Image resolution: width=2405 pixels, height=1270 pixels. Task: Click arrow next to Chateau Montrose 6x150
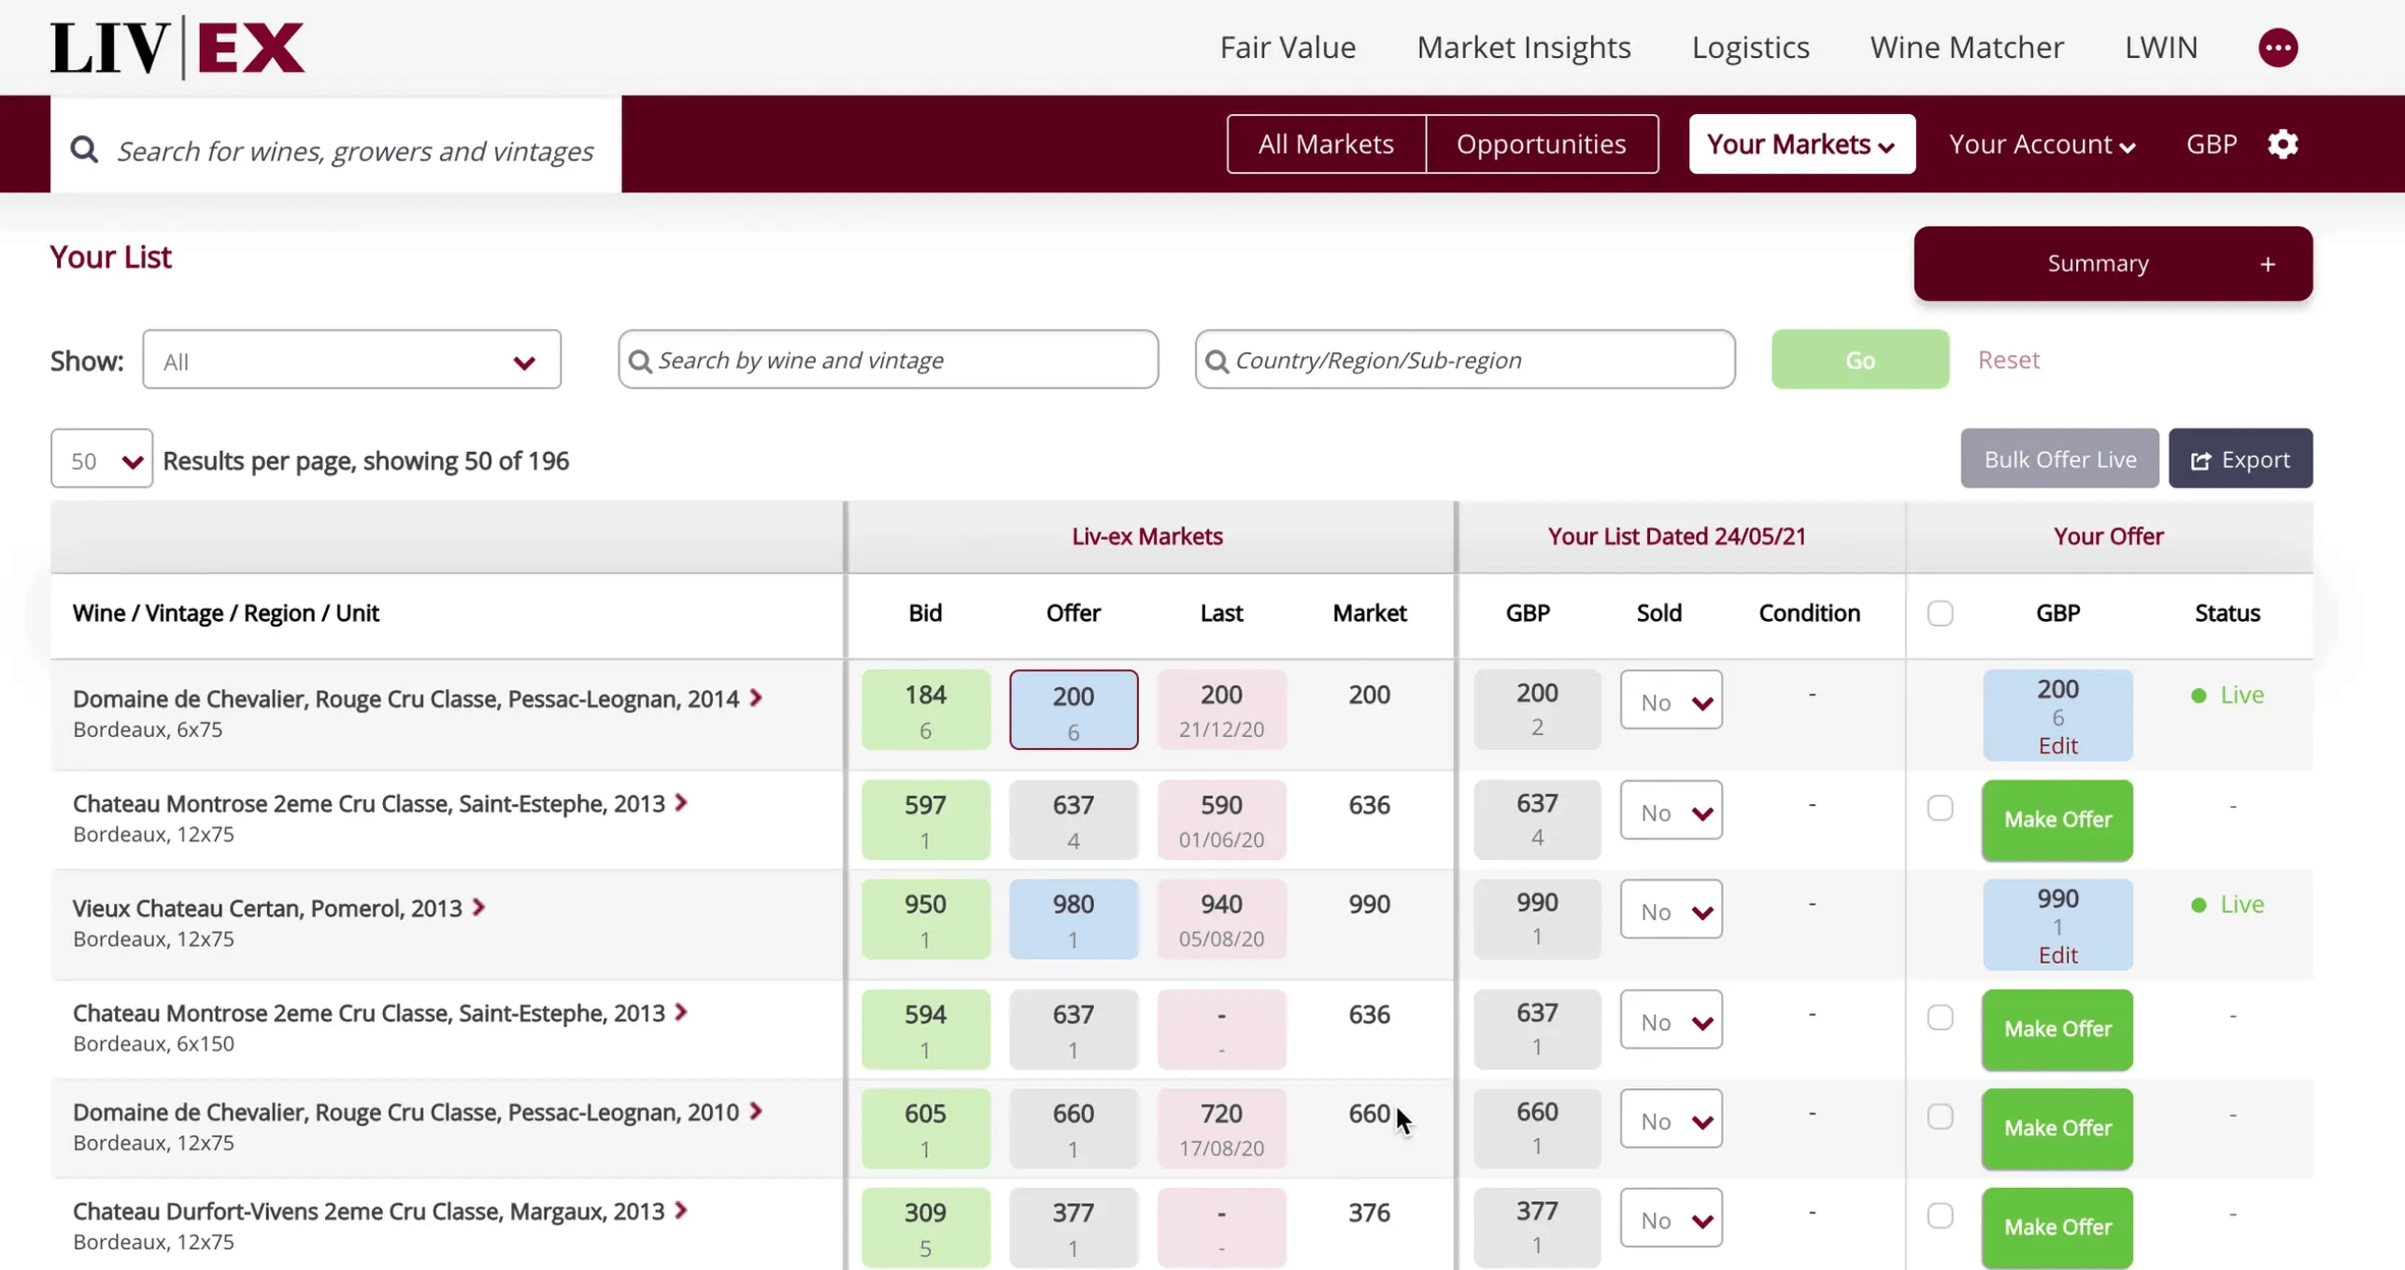click(681, 1011)
